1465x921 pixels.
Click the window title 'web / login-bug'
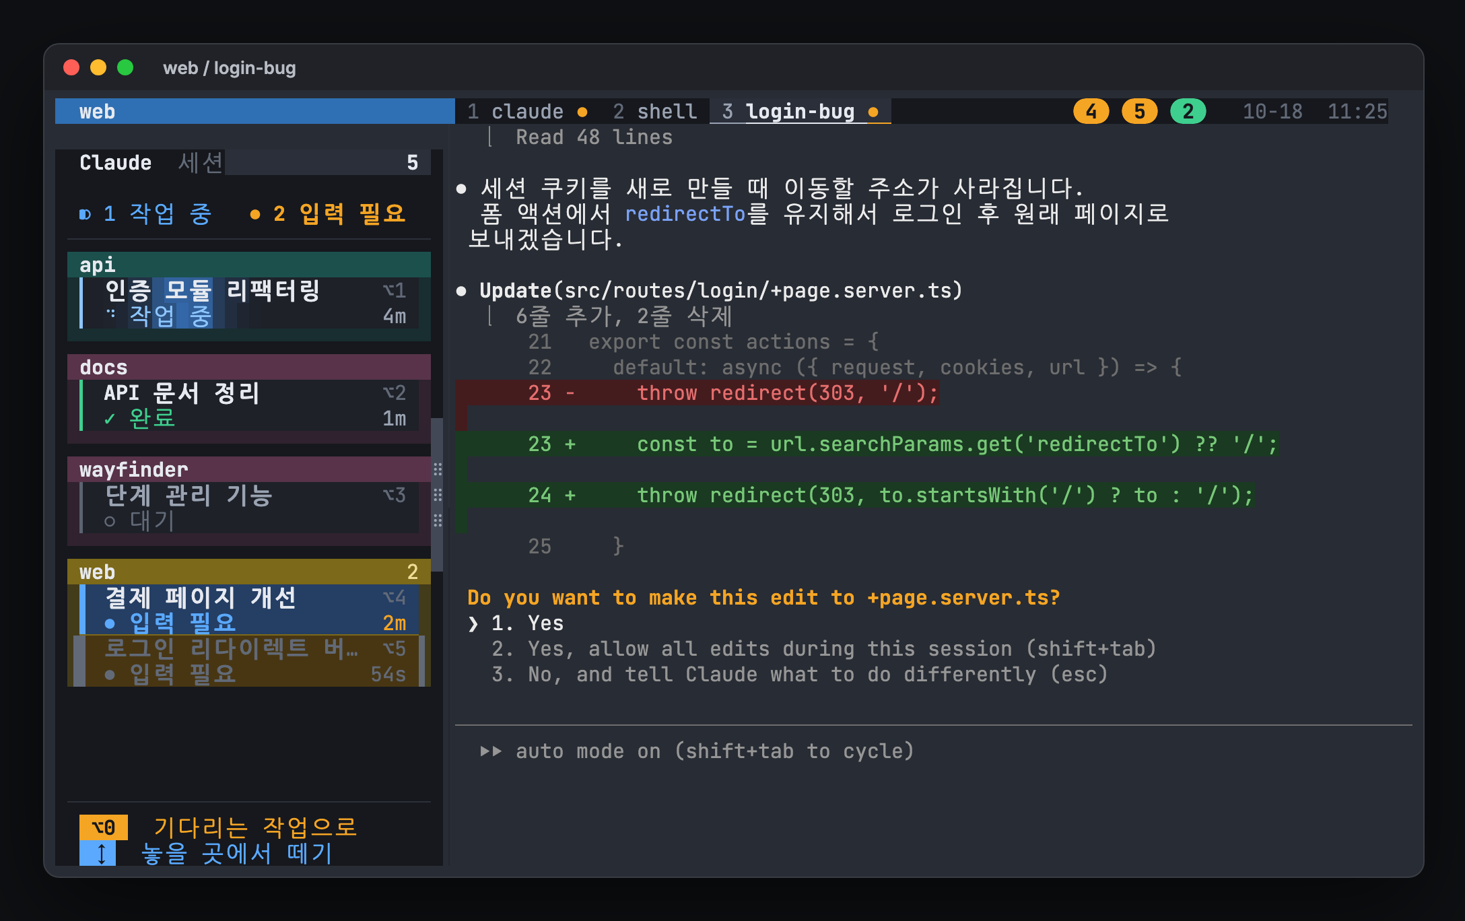(x=230, y=68)
